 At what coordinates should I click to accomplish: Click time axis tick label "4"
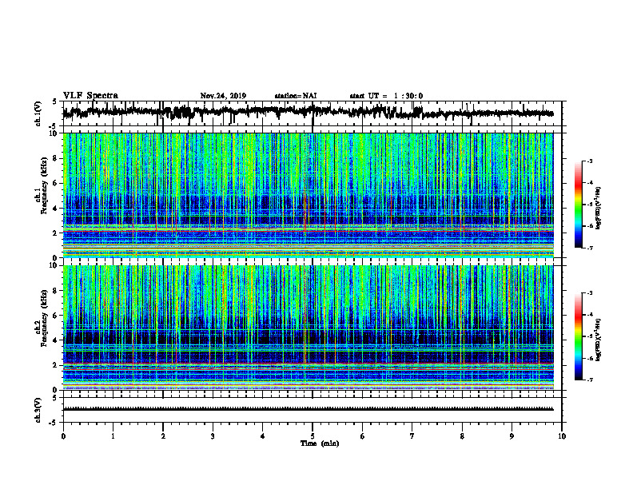coord(263,436)
